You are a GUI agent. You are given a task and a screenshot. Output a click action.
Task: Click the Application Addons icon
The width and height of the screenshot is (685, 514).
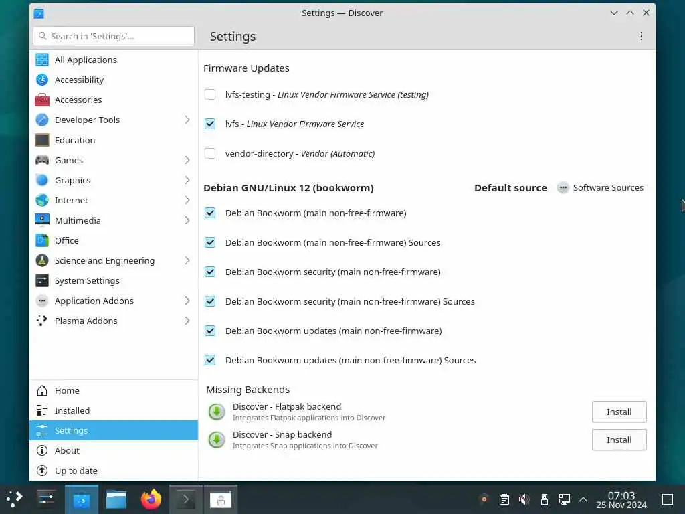click(42, 301)
